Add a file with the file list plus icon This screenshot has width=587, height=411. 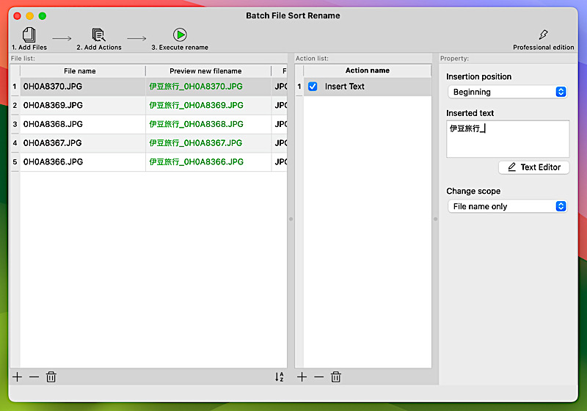(18, 377)
